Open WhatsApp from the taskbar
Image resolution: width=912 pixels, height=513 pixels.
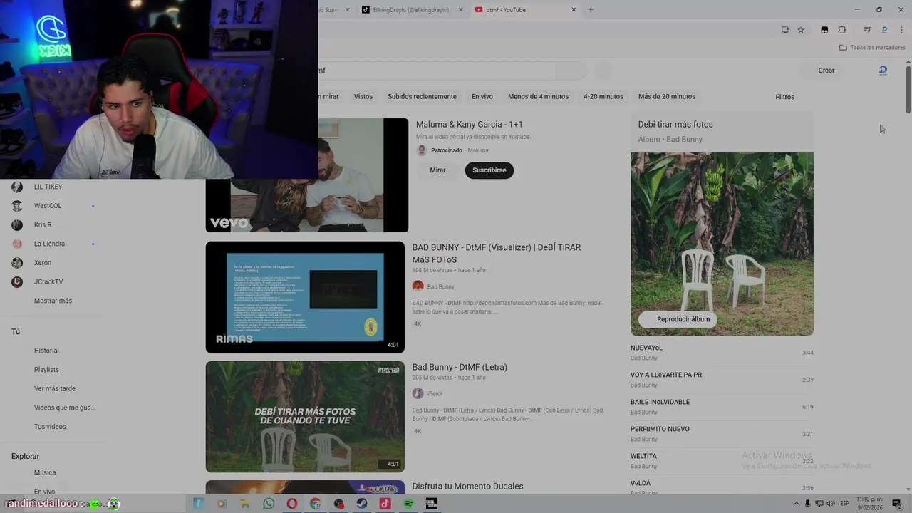[269, 504]
